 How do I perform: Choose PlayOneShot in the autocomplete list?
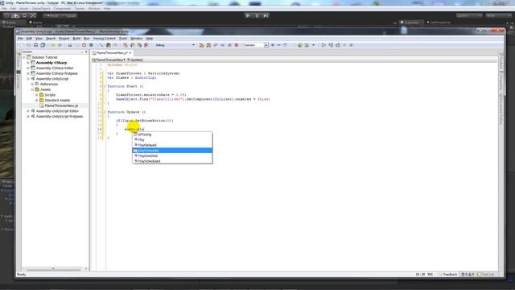pyautogui.click(x=172, y=155)
